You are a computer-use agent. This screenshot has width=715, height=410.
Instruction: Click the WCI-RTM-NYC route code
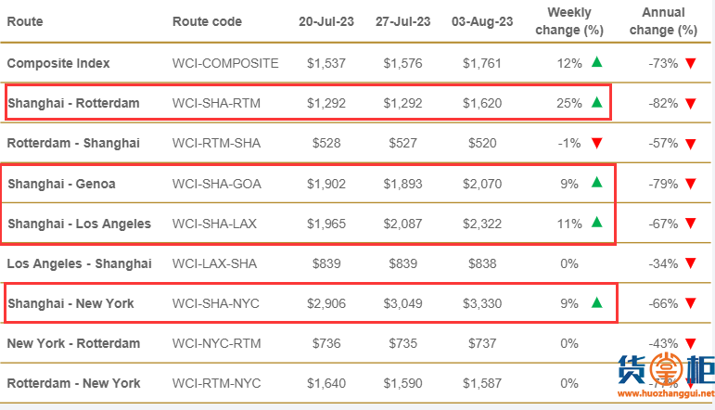tap(217, 383)
